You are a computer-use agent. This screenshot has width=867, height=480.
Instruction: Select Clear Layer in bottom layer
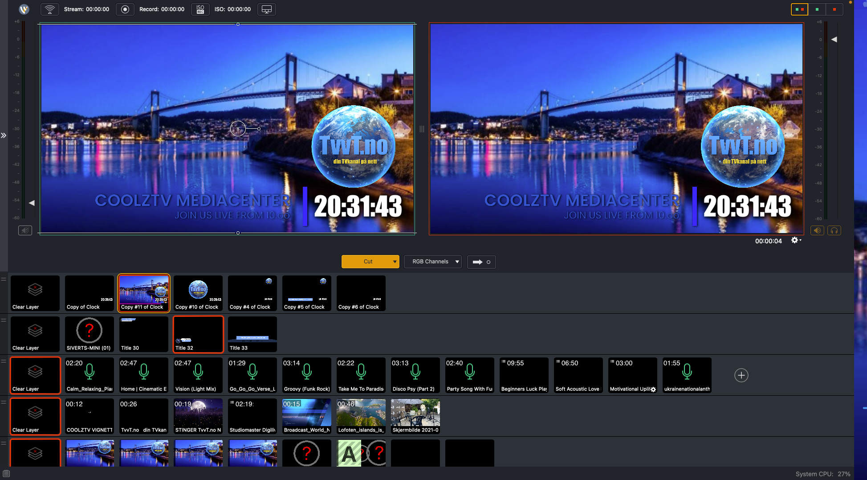[x=35, y=453]
